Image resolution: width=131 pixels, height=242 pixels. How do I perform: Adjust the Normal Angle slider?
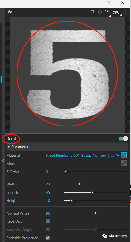[96, 213]
